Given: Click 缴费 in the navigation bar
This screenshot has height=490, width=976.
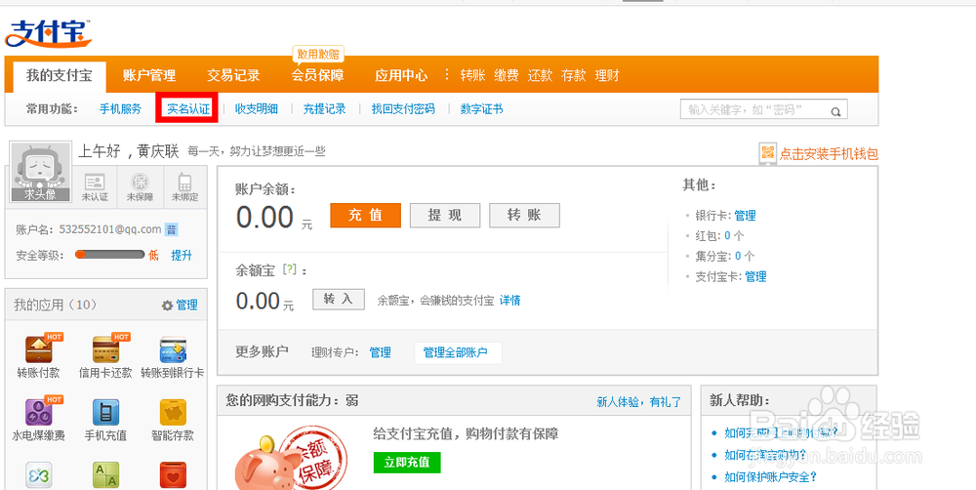Looking at the screenshot, I should (506, 76).
